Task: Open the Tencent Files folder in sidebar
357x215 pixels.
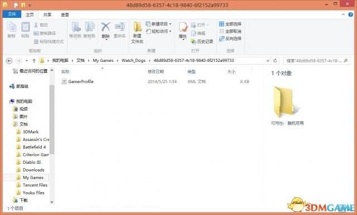Action: tap(32, 185)
